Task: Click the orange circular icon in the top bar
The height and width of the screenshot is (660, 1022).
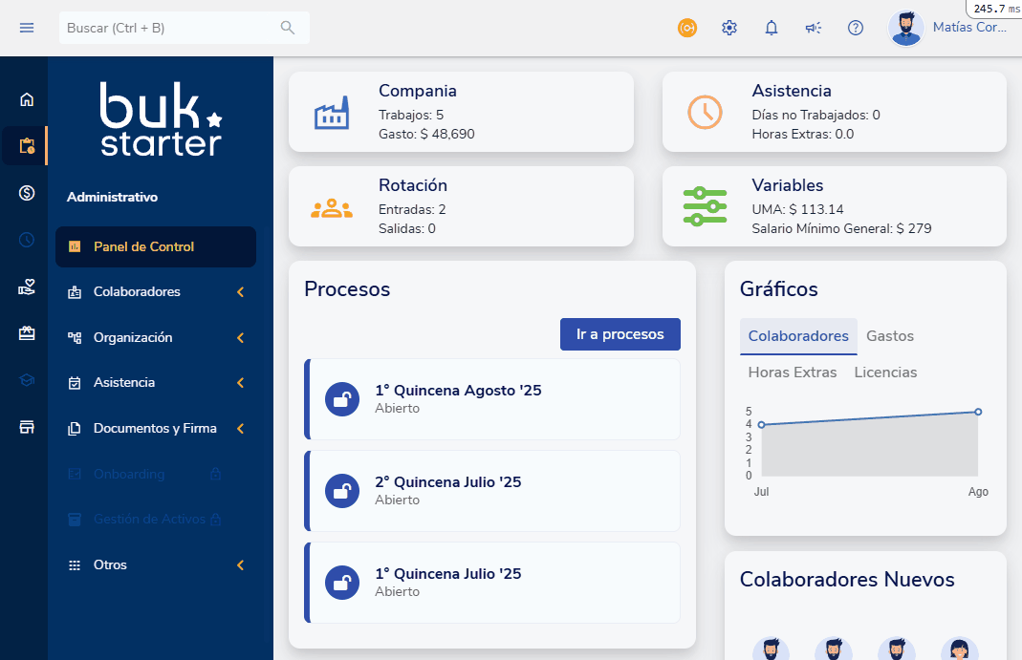Action: pyautogui.click(x=687, y=28)
